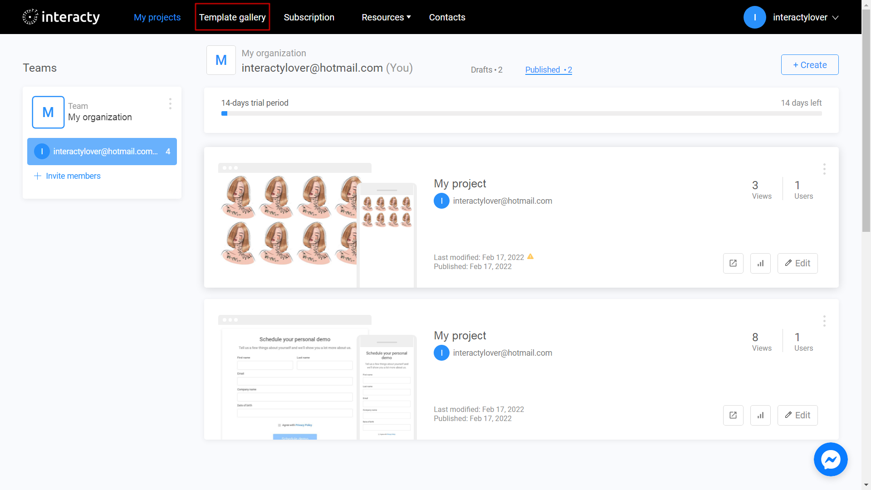Viewport: 871px width, 490px height.
Task: Select the Subscription menu item
Action: 309,17
